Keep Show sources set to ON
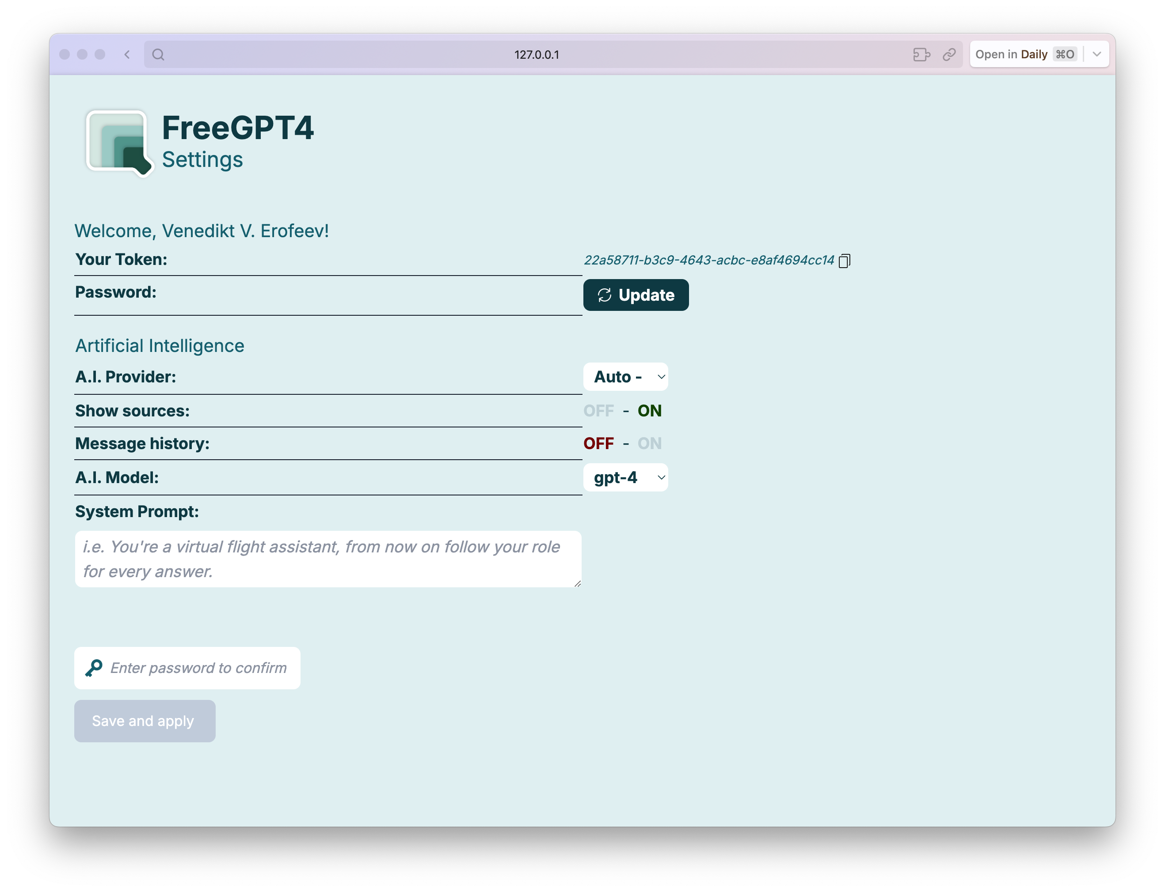The height and width of the screenshot is (892, 1165). click(x=650, y=411)
